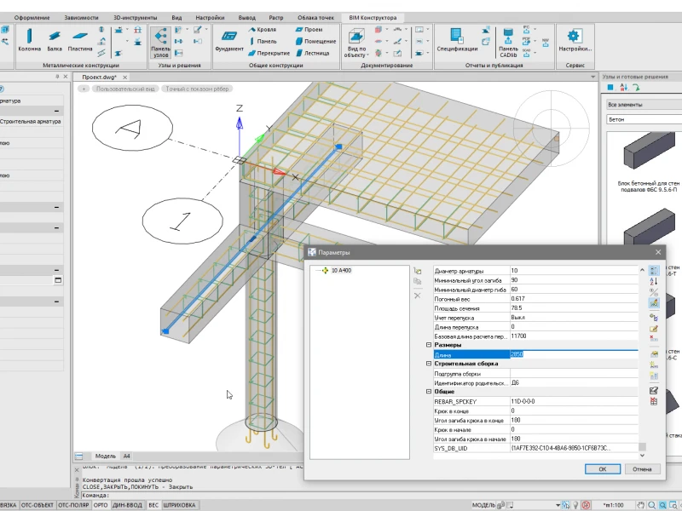
Task: Select the Перекрытие slab tool
Action: coord(269,53)
